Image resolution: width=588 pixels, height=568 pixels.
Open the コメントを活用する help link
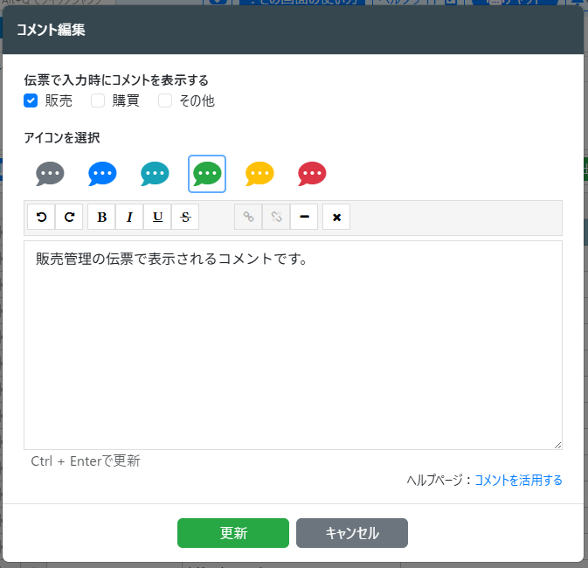518,480
